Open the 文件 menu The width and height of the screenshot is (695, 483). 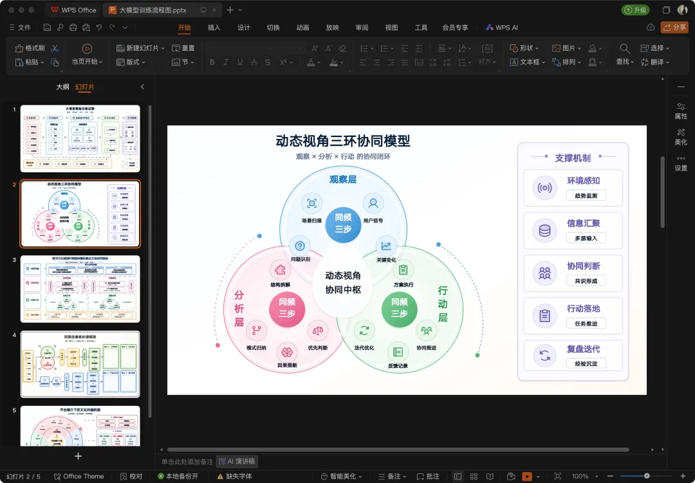(20, 28)
